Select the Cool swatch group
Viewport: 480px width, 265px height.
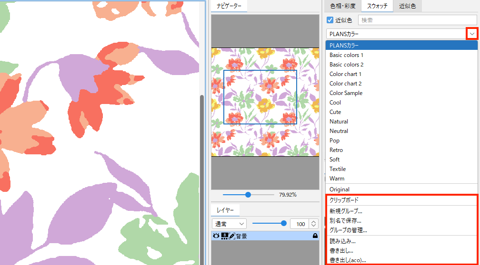pos(401,103)
